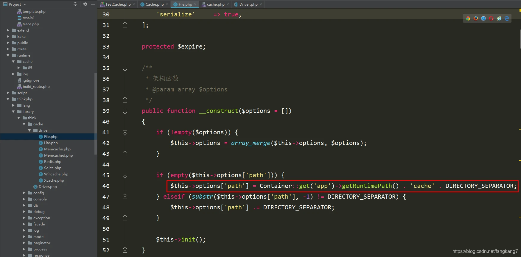This screenshot has height=257, width=521.
Task: Toggle fold of doc comment at line 35
Action: point(125,68)
